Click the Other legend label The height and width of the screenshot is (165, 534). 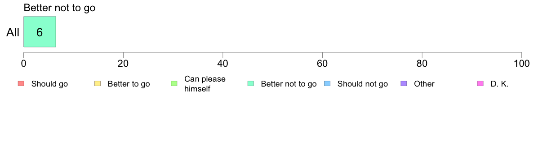424,84
